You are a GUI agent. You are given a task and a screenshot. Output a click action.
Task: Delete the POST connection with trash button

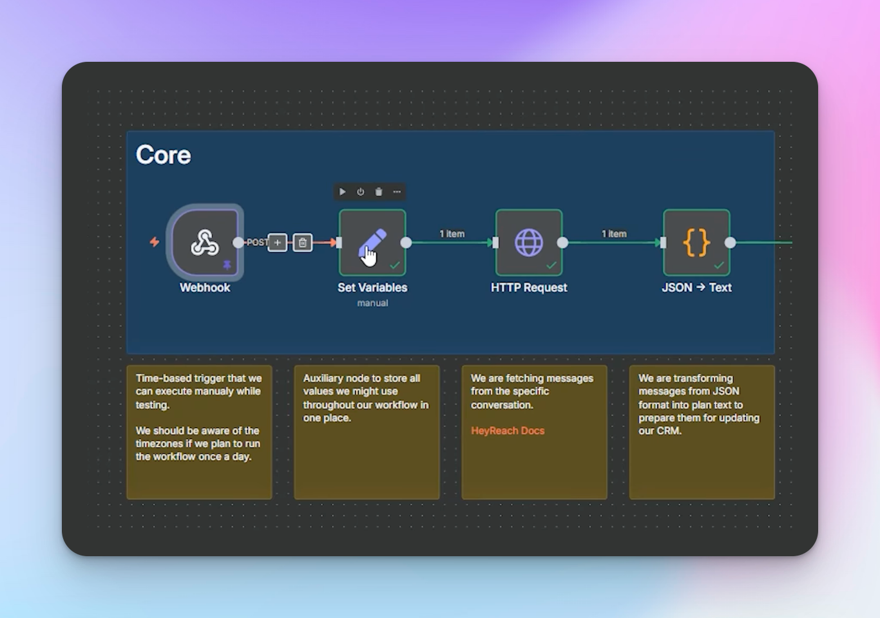[303, 243]
